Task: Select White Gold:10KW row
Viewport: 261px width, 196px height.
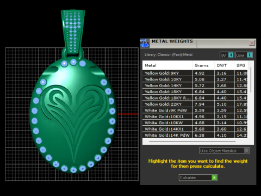Action: pyautogui.click(x=195, y=122)
